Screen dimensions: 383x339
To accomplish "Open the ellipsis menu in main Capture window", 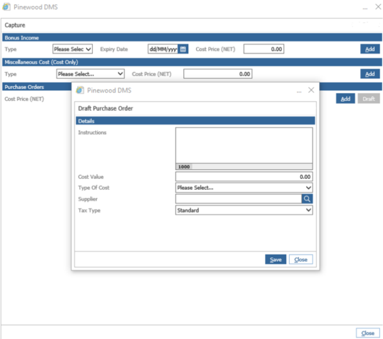I will pyautogui.click(x=365, y=8).
